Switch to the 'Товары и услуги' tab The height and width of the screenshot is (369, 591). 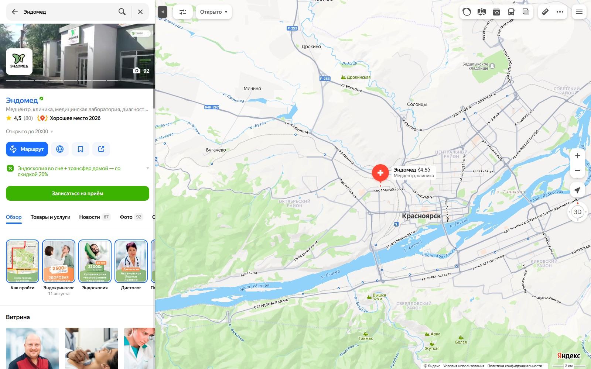pos(50,217)
